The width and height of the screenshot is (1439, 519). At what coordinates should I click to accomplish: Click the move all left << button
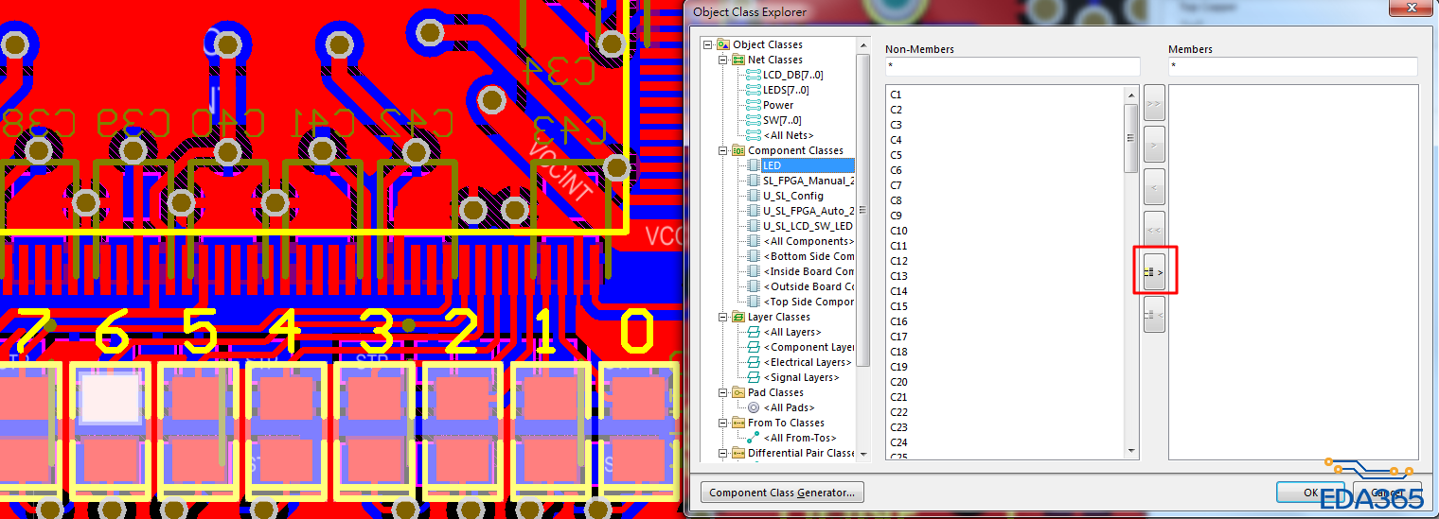[1154, 230]
